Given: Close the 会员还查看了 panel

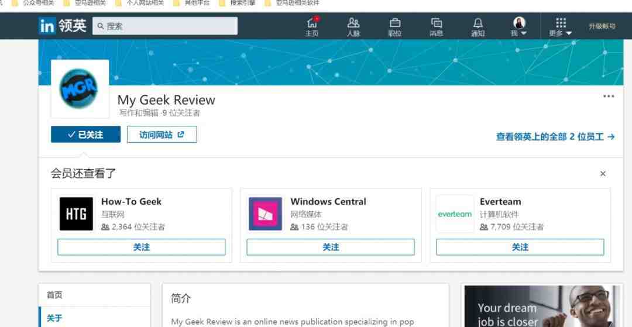Looking at the screenshot, I should [603, 174].
